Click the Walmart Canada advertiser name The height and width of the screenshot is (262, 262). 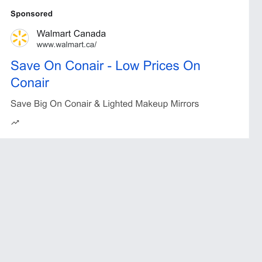pyautogui.click(x=71, y=34)
